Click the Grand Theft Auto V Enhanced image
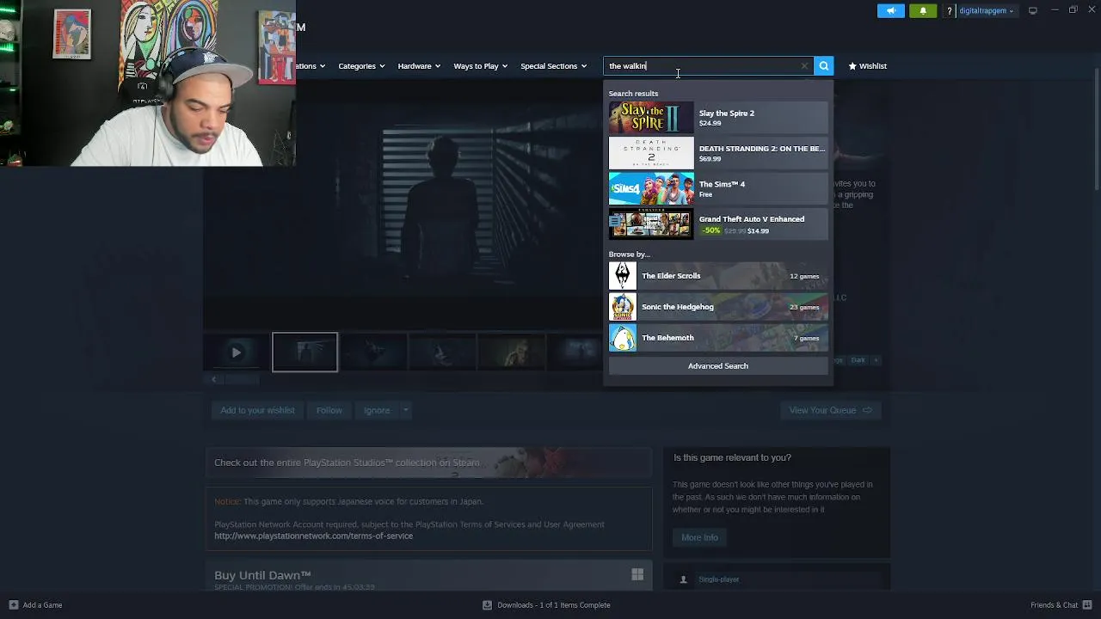The width and height of the screenshot is (1101, 619). (x=651, y=224)
